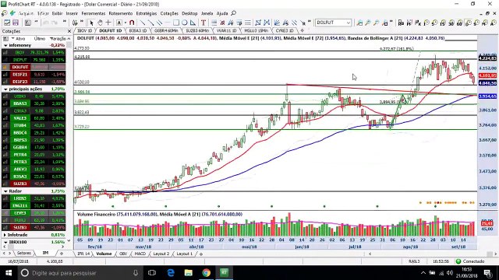
Task: Click the search magnifier beside Ajuda
Action: pos(234,13)
